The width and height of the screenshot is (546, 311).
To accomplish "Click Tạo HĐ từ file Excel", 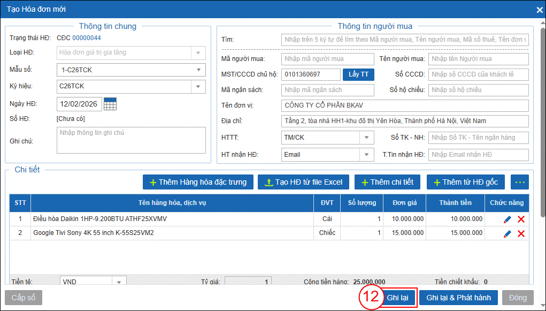I will point(303,182).
